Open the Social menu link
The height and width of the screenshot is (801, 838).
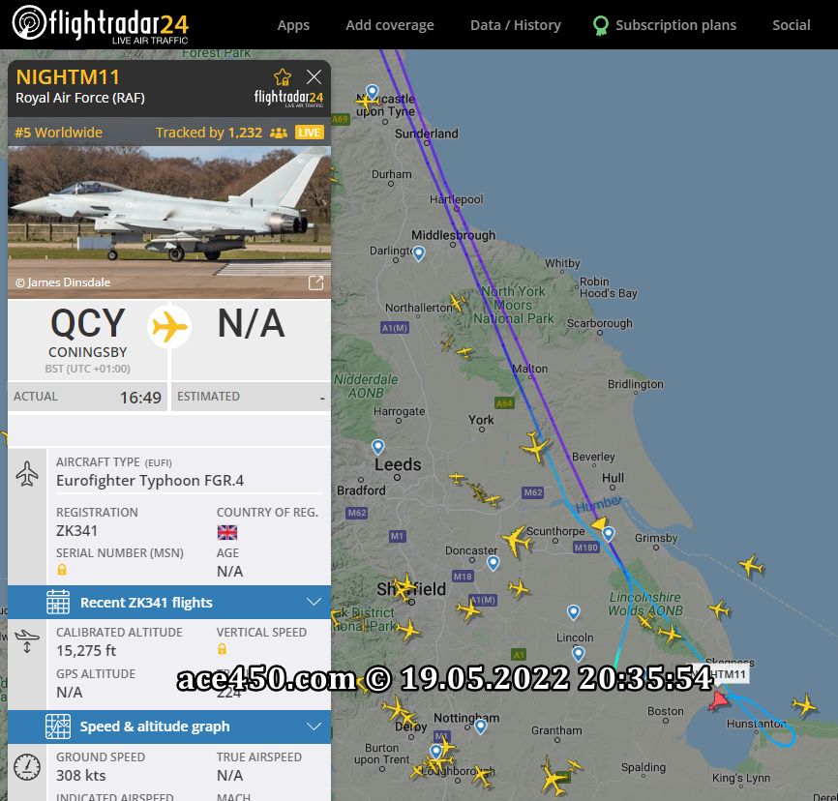(x=791, y=25)
